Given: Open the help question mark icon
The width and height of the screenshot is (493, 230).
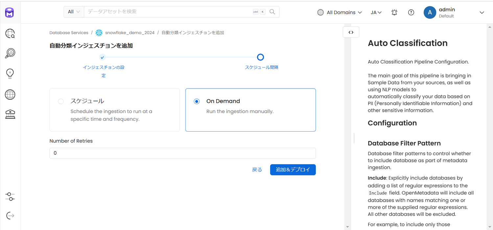Looking at the screenshot, I should 411,13.
